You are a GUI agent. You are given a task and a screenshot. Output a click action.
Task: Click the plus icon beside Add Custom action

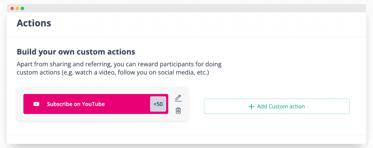pyautogui.click(x=251, y=107)
